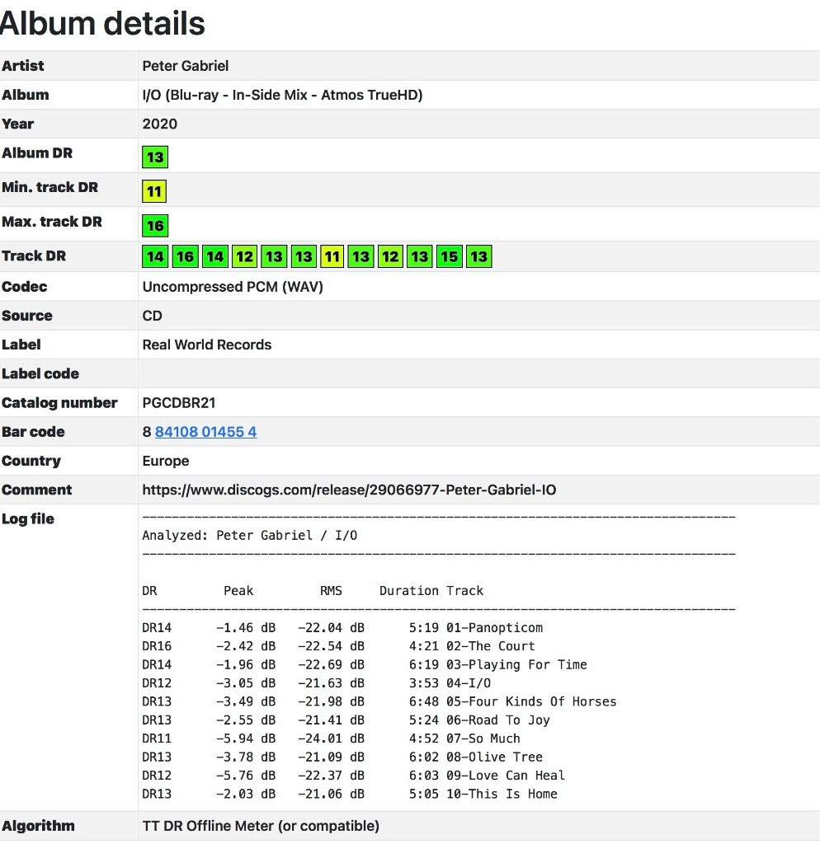This screenshot has width=820, height=844.
Task: Click country value 'Europe'
Action: 165,461
